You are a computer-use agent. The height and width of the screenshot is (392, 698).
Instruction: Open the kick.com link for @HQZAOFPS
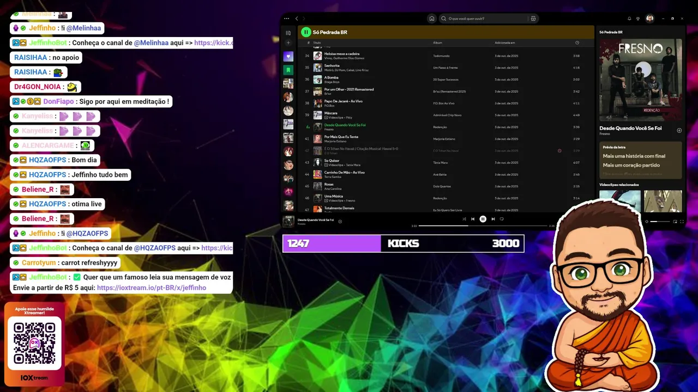tap(217, 248)
